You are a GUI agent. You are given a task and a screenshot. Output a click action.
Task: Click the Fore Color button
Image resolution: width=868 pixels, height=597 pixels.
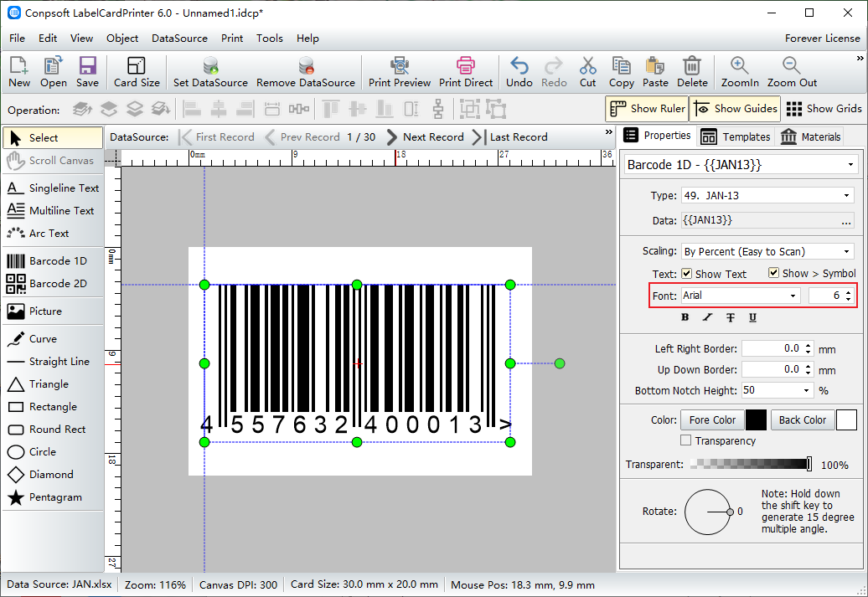[x=712, y=420]
